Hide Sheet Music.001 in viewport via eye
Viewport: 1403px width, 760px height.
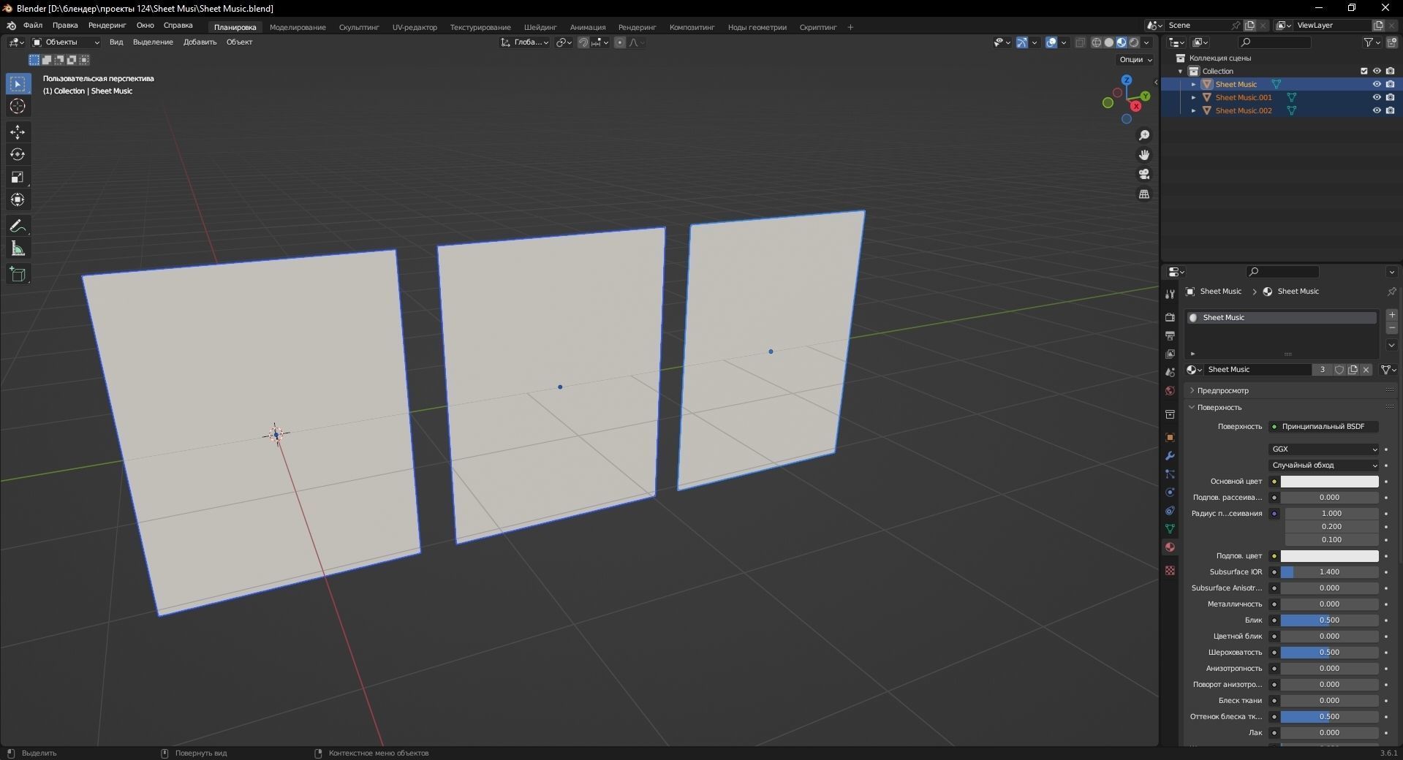click(x=1377, y=97)
